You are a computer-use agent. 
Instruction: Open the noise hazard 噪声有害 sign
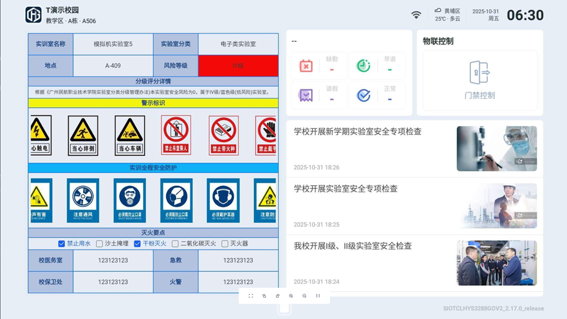tap(41, 200)
